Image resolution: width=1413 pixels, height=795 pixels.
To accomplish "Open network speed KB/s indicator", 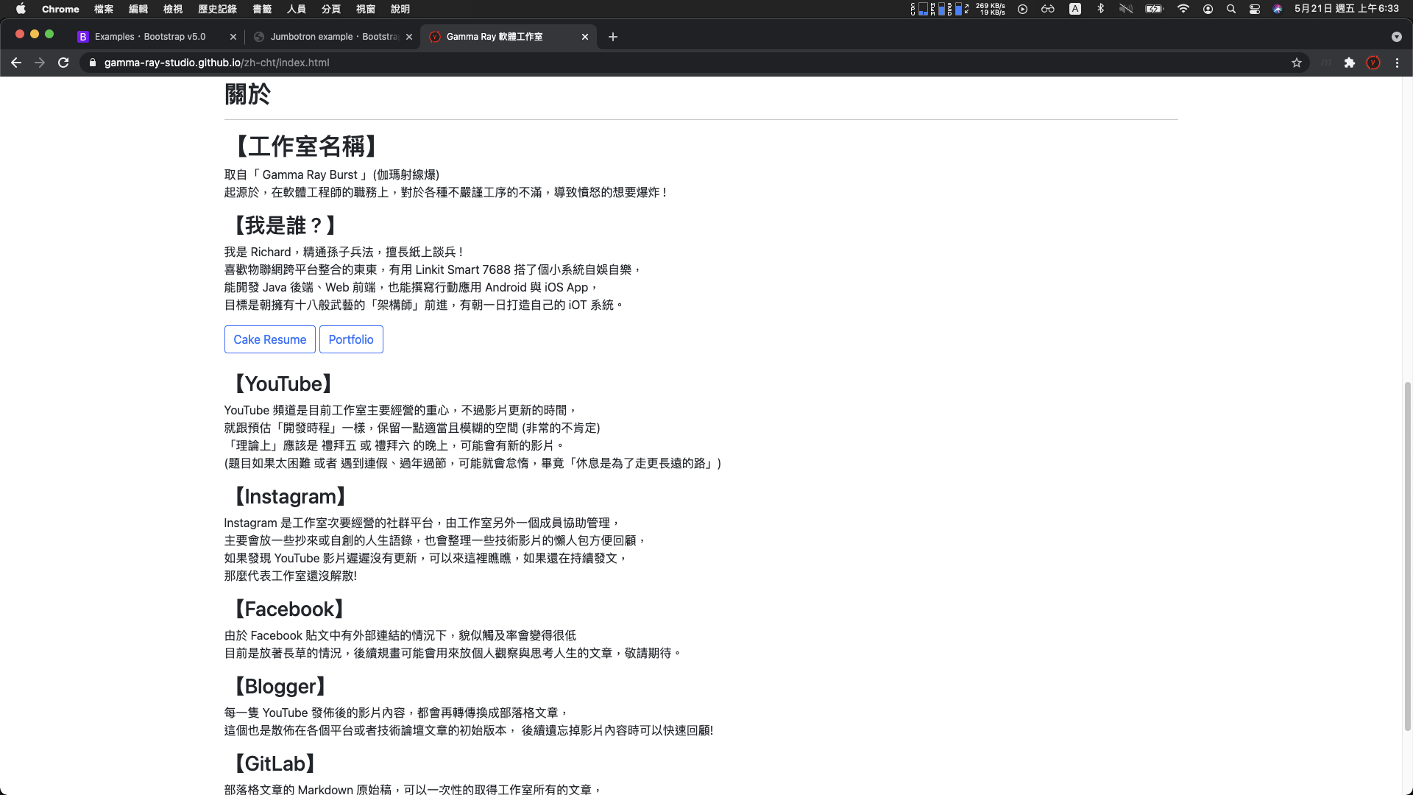I will tap(991, 9).
